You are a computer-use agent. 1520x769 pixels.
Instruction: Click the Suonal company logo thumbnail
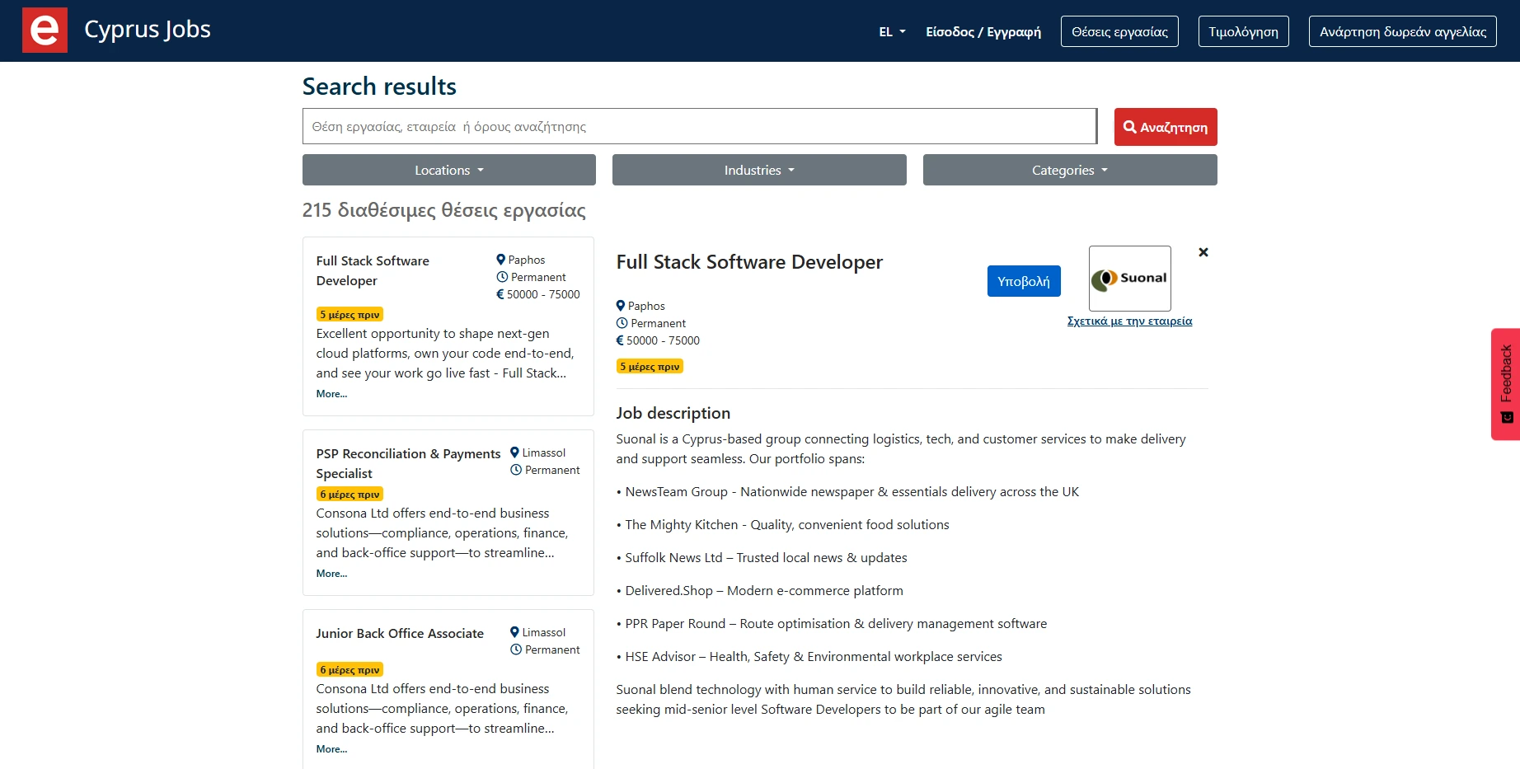click(x=1129, y=279)
